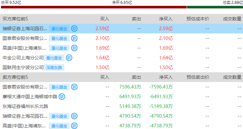Click buy amount 1.50亿 for 国联民生
This screenshot has width=243, height=129.
click(102, 67)
